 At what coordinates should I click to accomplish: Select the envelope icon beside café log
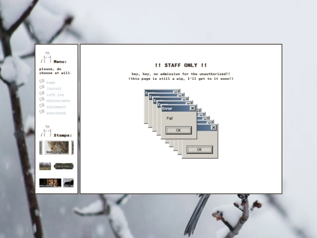pos(42,93)
